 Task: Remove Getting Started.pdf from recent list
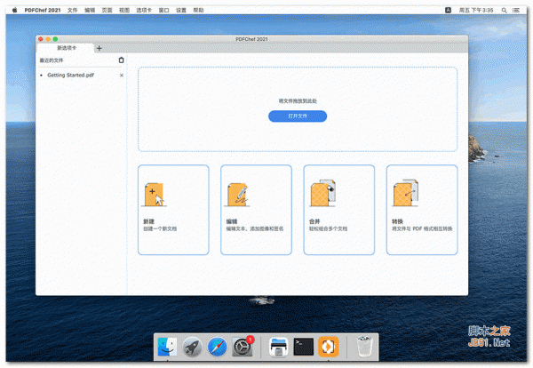point(122,76)
